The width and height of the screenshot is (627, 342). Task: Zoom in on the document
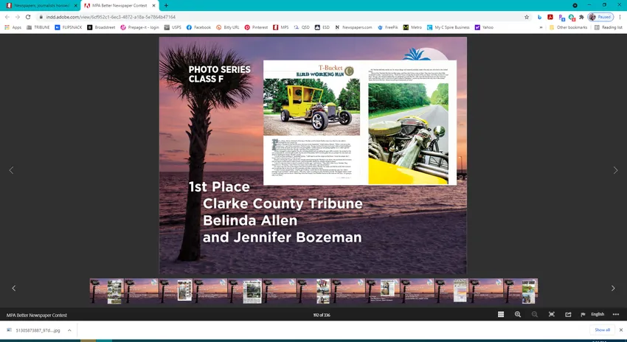[518, 315]
